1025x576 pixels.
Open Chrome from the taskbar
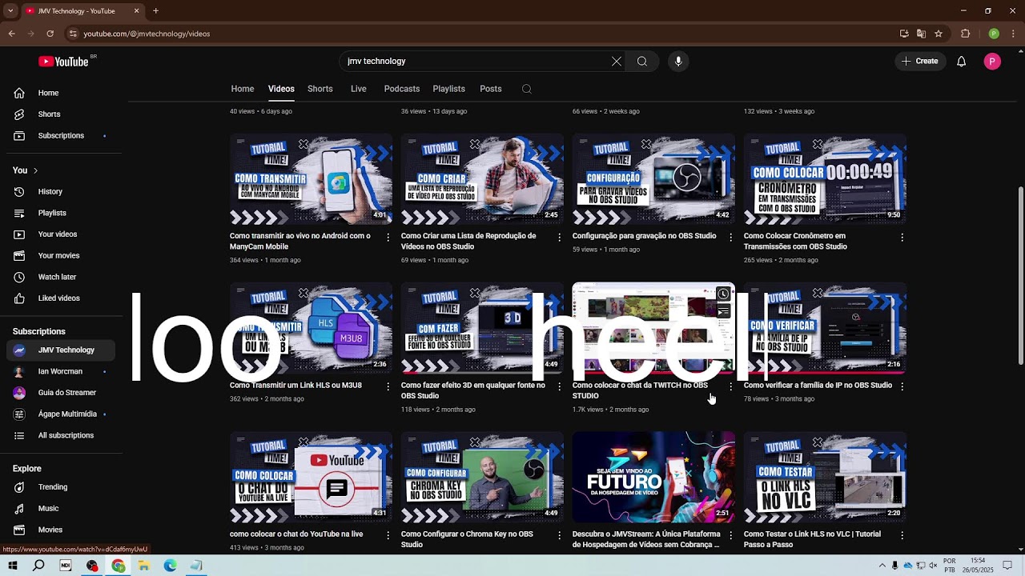pos(119,566)
